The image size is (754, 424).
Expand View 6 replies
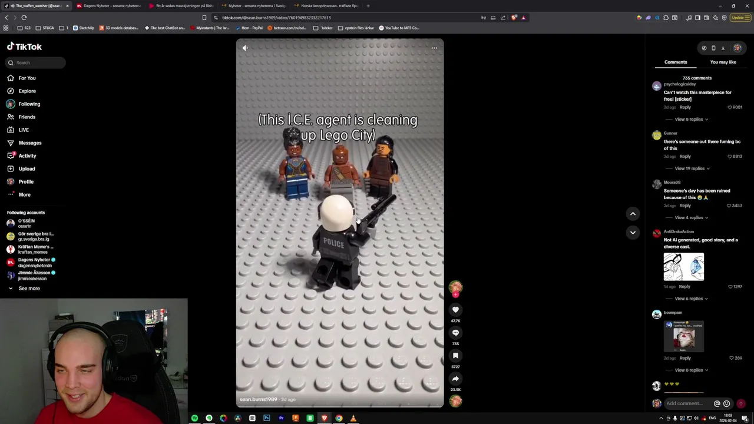[691, 299]
